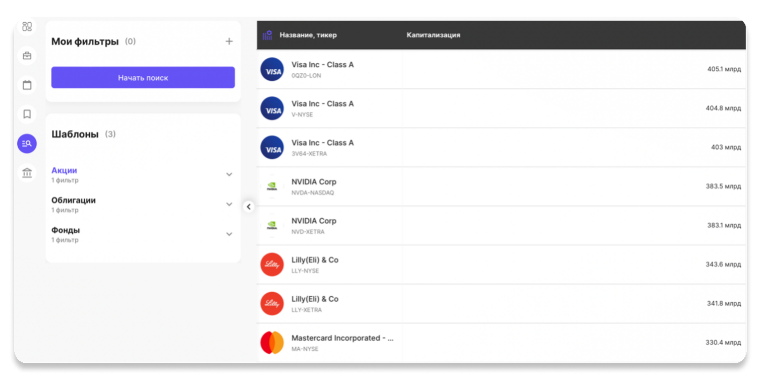Open the calendar sidebar icon
The width and height of the screenshot is (762, 390).
(27, 85)
